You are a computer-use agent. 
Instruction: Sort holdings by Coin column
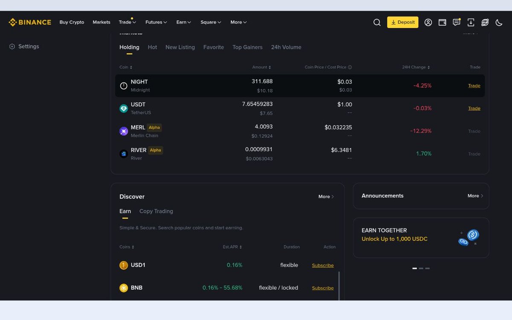pyautogui.click(x=126, y=67)
